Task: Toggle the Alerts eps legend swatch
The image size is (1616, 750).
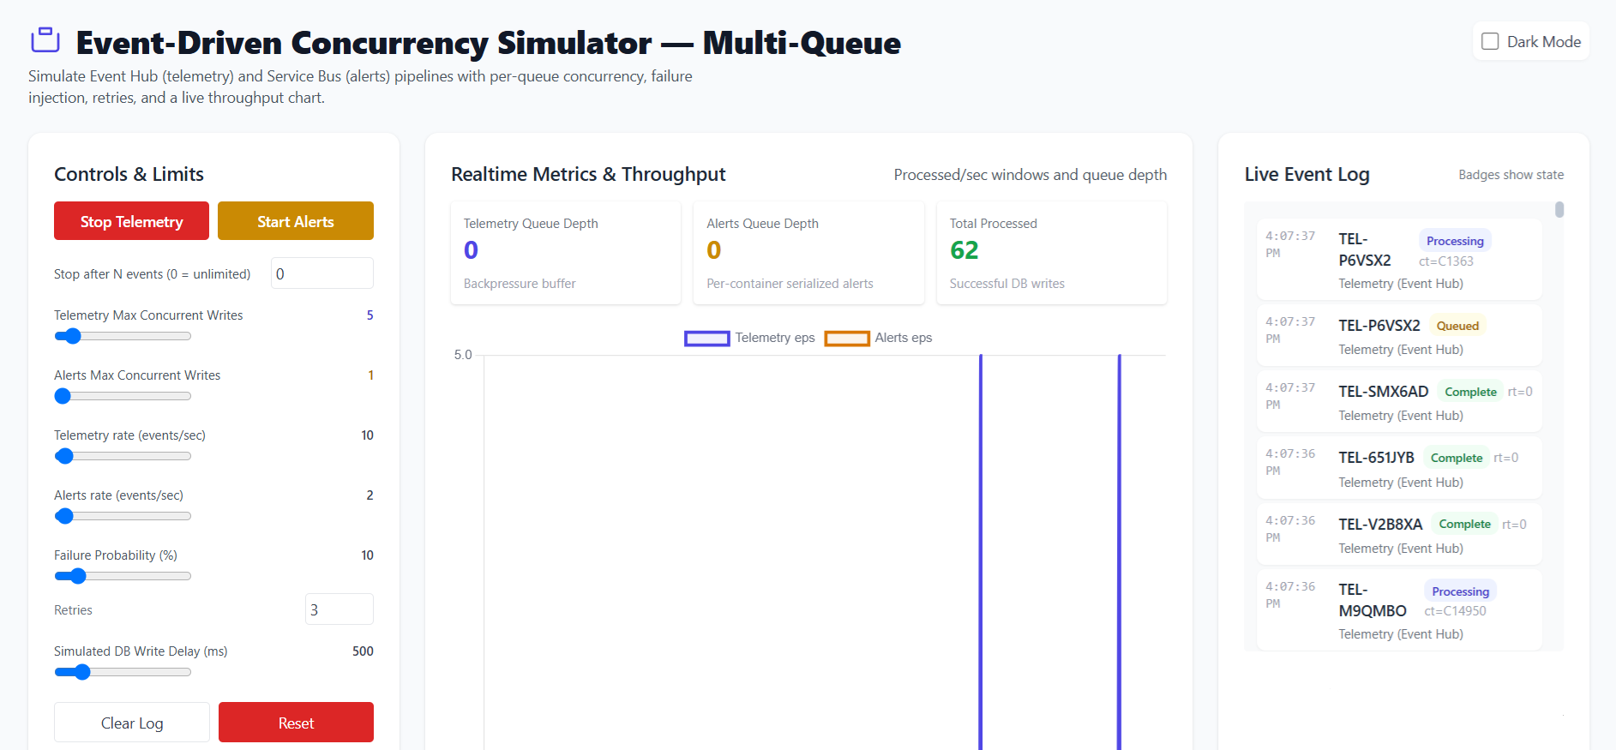Action: click(847, 339)
